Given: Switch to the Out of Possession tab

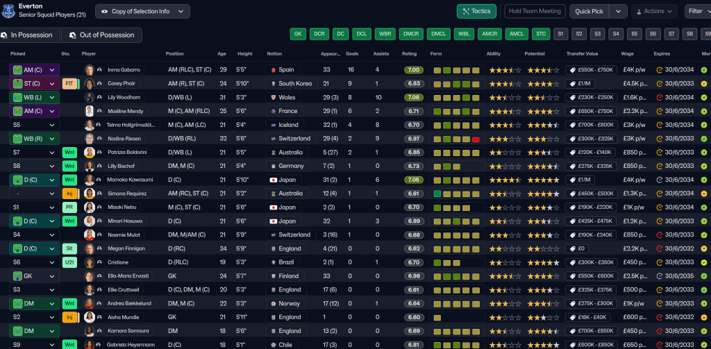Looking at the screenshot, I should point(101,35).
